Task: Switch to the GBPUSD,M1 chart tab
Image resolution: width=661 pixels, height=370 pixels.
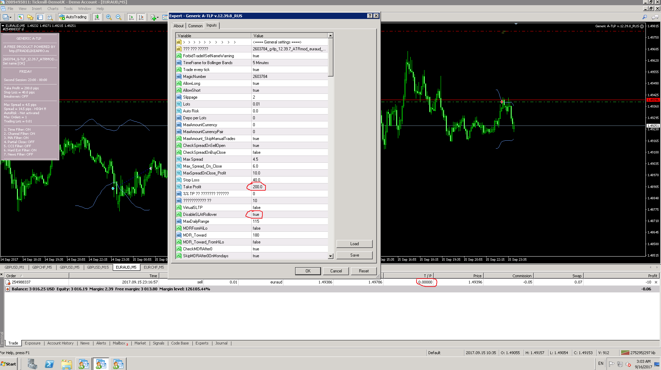Action: [x=14, y=267]
